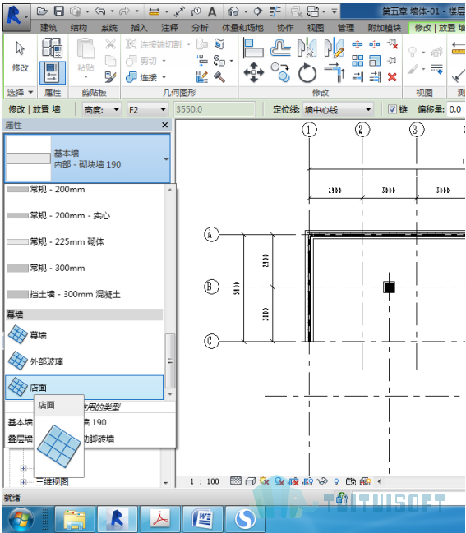
Task: Open the Height (高度) dropdown
Action: tap(101, 109)
